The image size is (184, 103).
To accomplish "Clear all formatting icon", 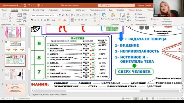I will [67, 15].
